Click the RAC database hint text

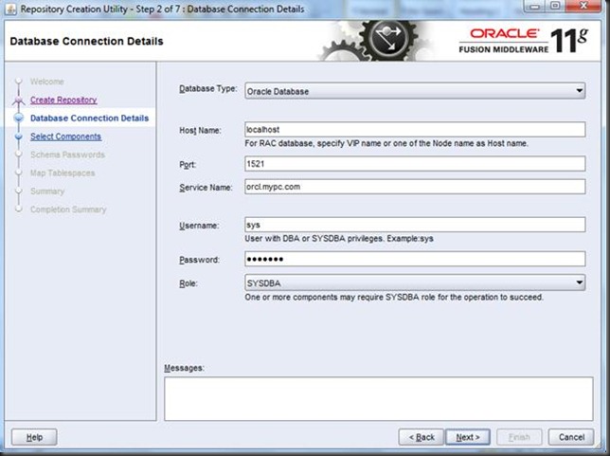click(386, 143)
